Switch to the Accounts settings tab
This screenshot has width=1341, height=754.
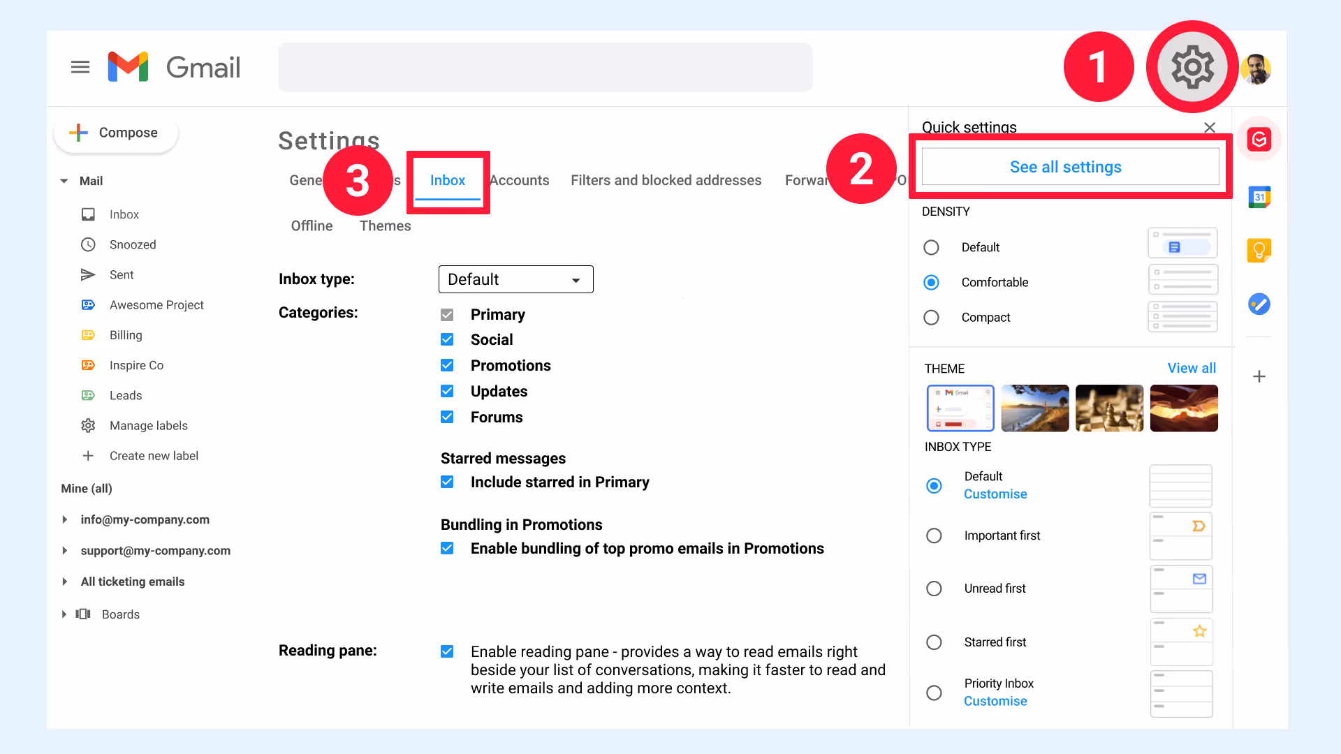pyautogui.click(x=520, y=181)
